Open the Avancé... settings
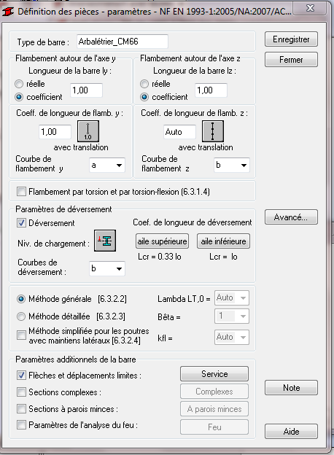Viewport: 334px width, 455px height. (291, 217)
